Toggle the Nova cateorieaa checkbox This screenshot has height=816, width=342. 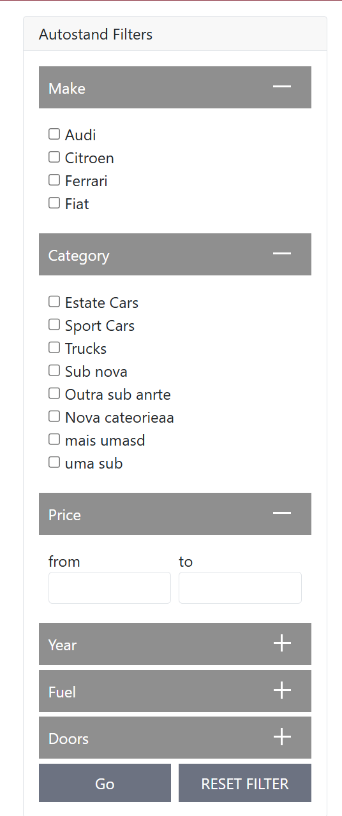(54, 416)
